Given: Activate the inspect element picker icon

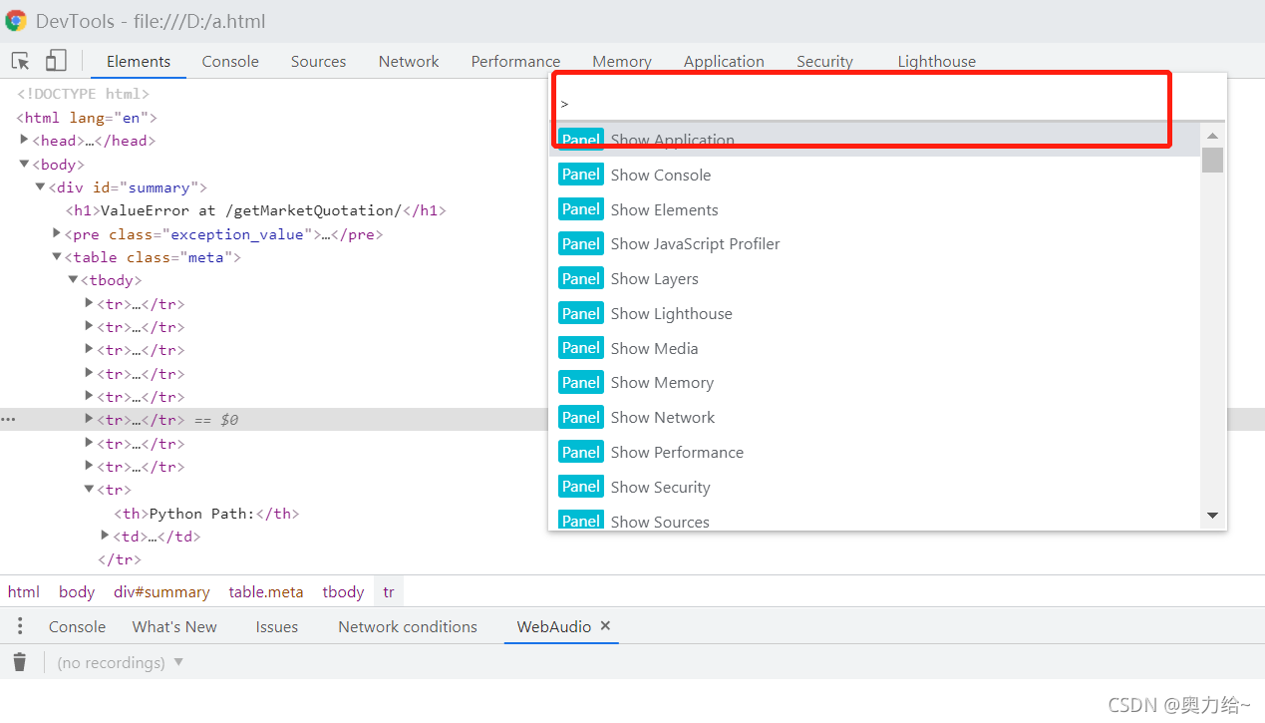Looking at the screenshot, I should coord(21,61).
